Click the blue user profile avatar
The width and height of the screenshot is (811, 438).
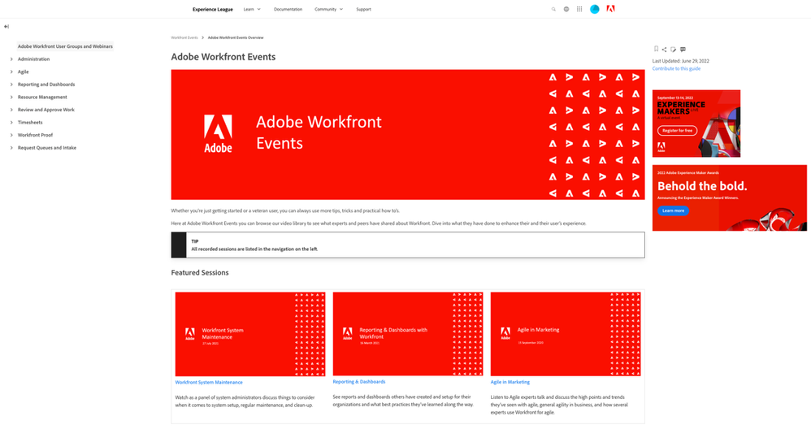[595, 10]
